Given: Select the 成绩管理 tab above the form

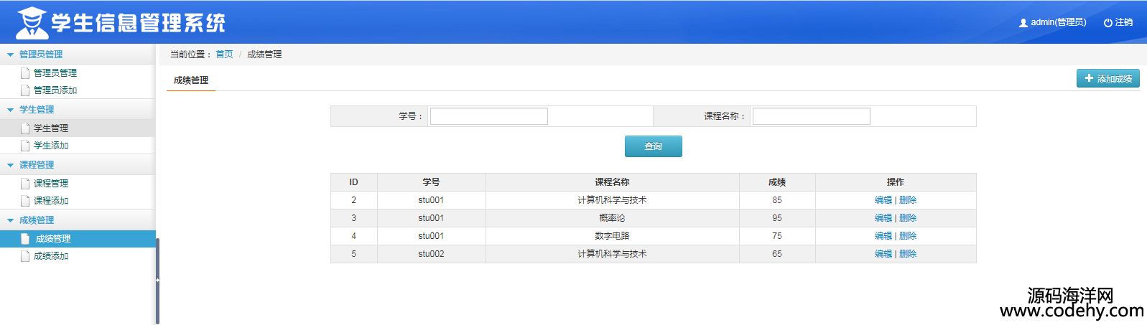Looking at the screenshot, I should (191, 80).
